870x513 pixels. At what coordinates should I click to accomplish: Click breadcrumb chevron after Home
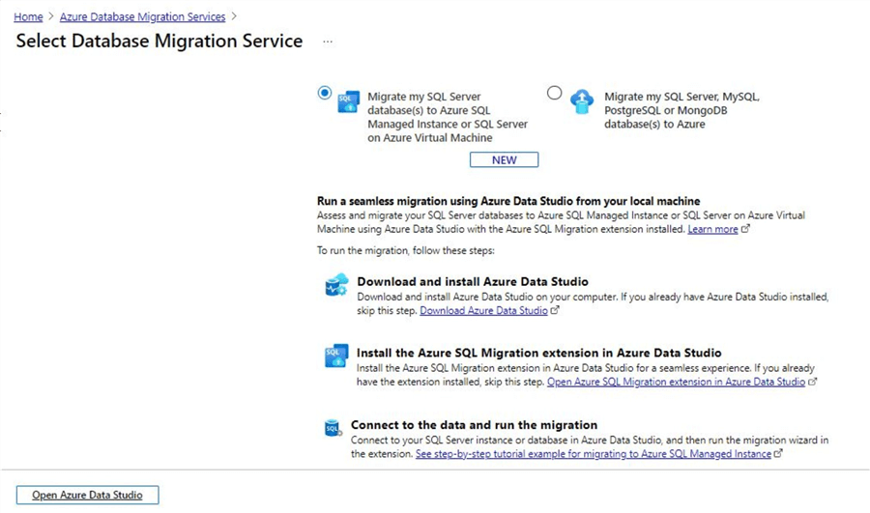51,16
